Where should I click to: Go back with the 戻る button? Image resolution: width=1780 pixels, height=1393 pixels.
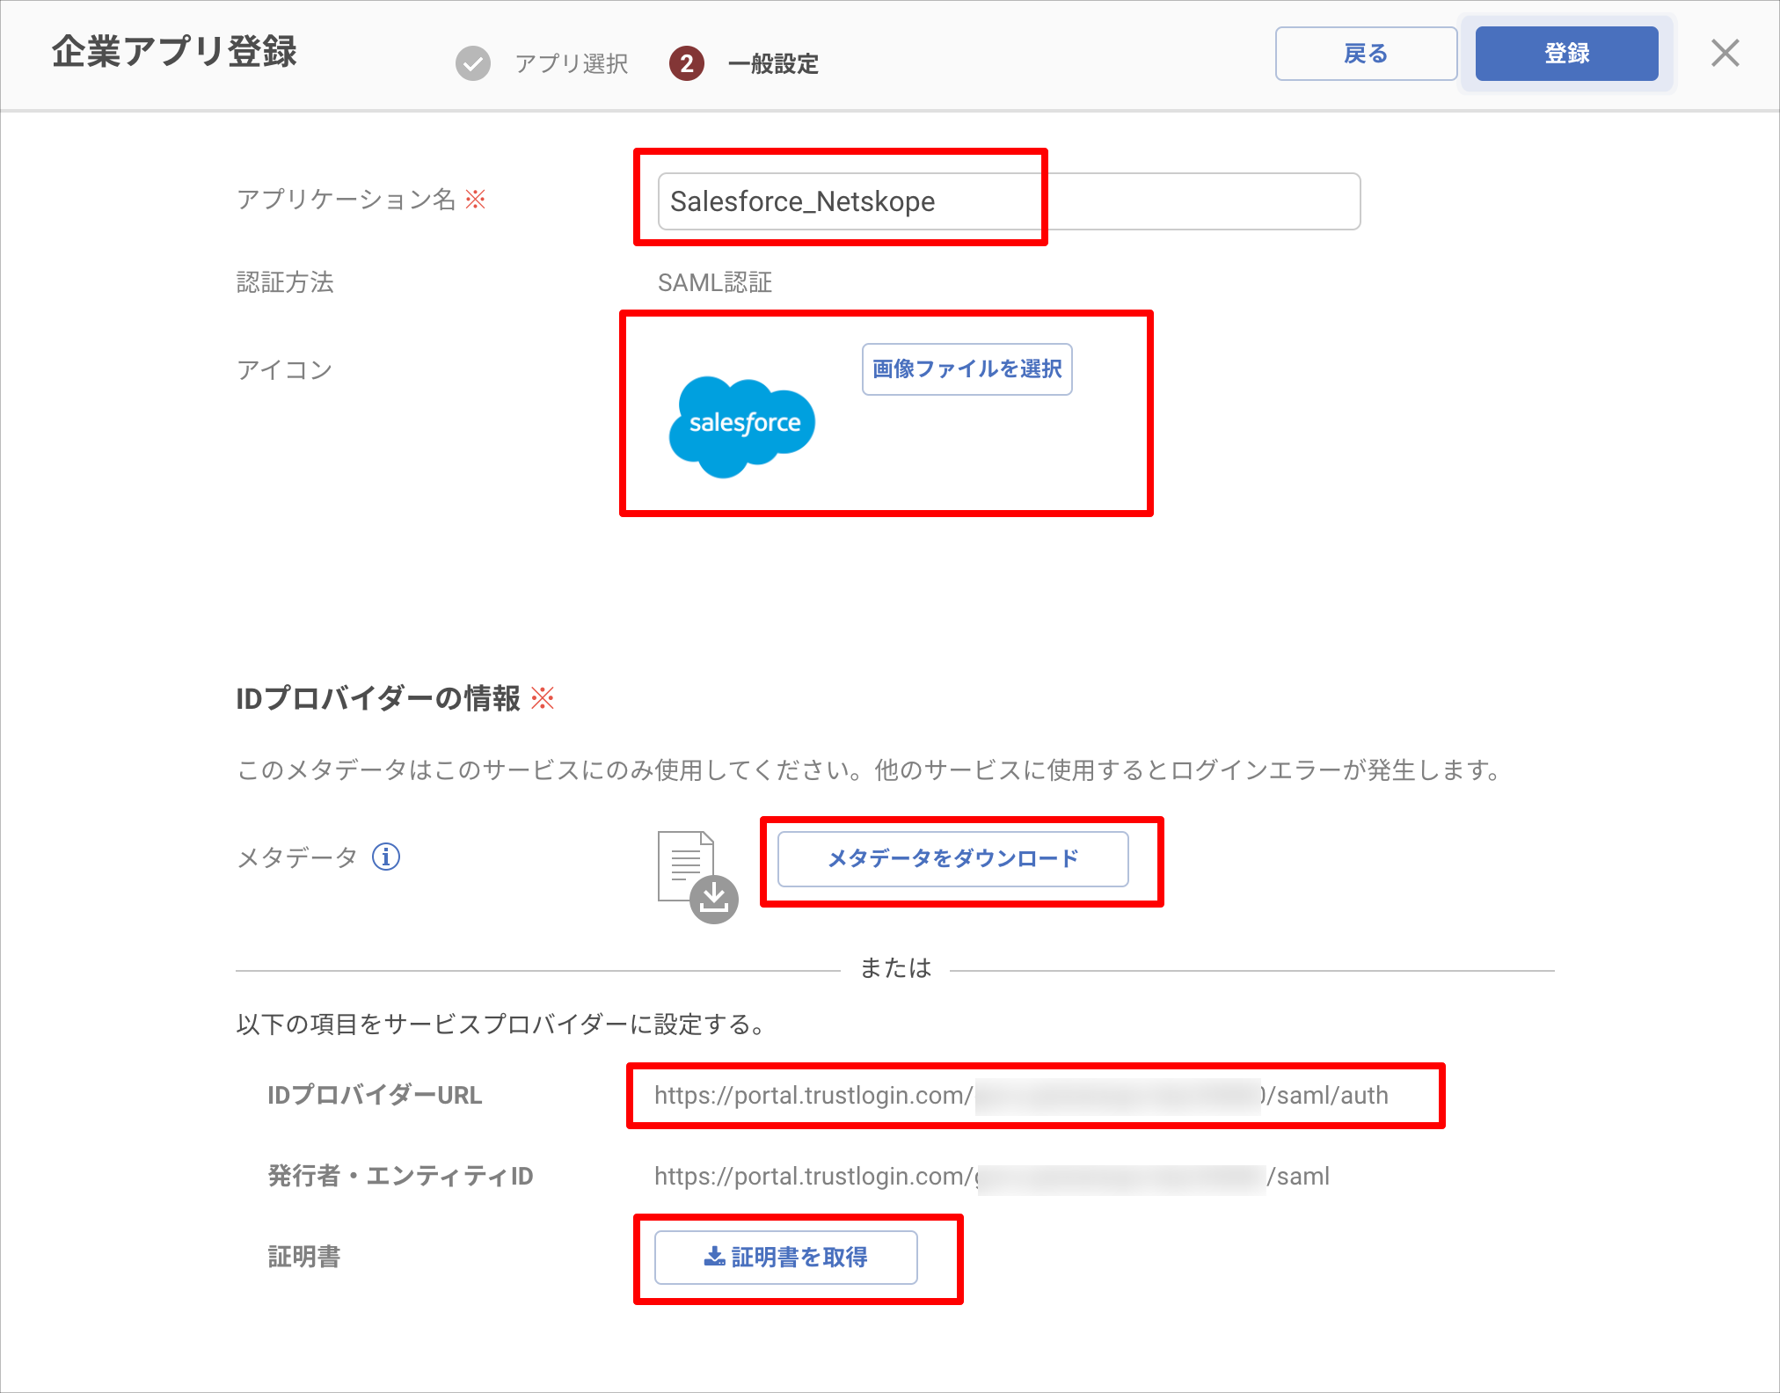click(x=1366, y=54)
